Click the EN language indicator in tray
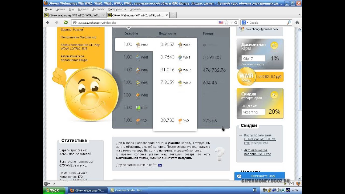The width and height of the screenshot is (345, 194). point(255,190)
